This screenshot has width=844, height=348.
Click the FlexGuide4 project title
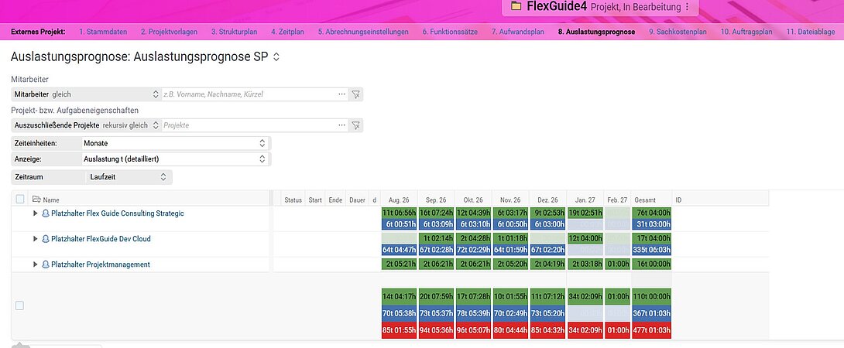tap(555, 6)
